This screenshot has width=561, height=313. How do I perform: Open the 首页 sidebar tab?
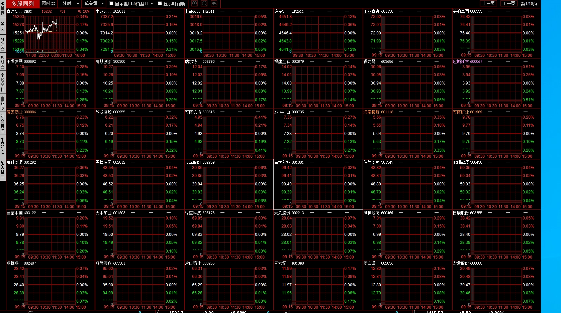tap(3, 26)
